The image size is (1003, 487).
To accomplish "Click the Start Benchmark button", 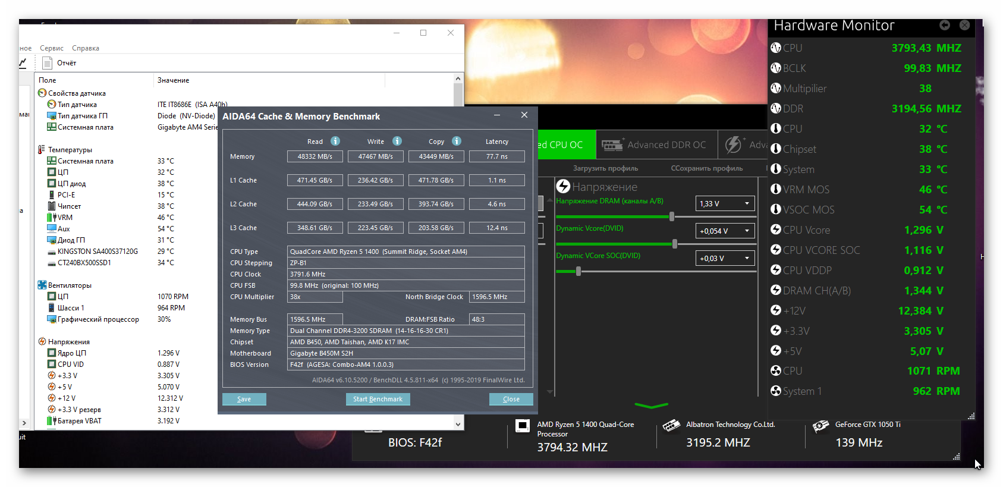I will point(378,399).
